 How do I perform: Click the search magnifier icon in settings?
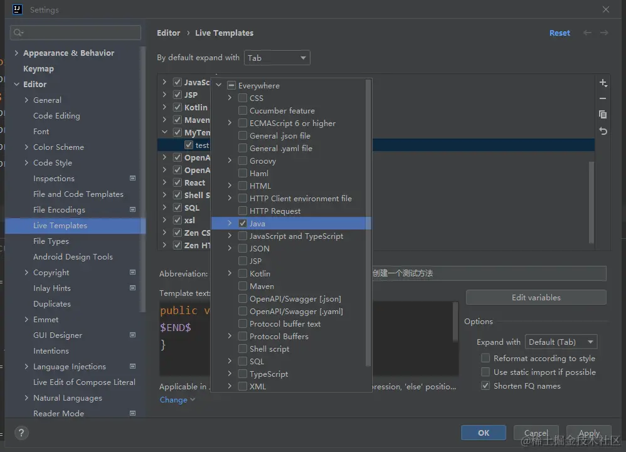18,33
